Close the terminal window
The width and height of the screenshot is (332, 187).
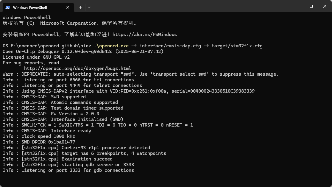[325, 6]
